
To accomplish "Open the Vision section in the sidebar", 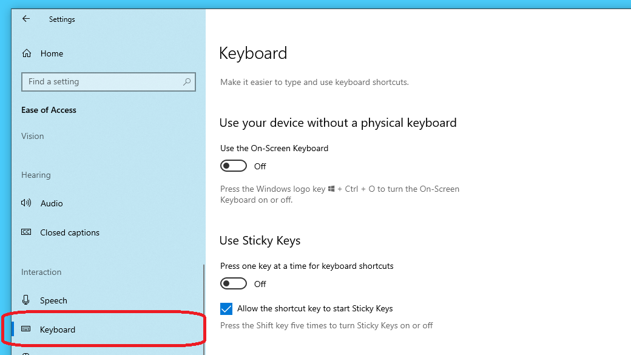I will [x=32, y=136].
